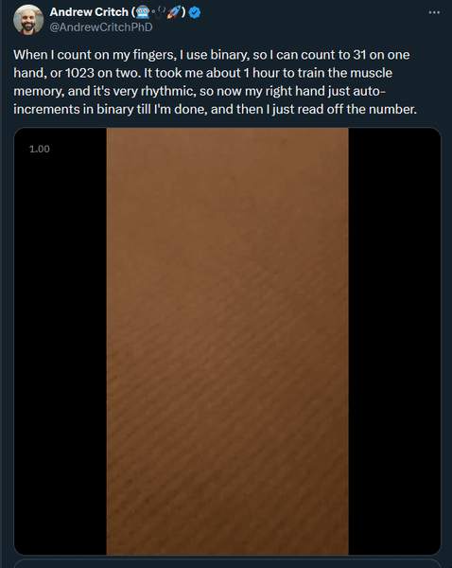This screenshot has width=452, height=568.
Task: Open Andrew Critch's profile picture
Action: (28, 20)
